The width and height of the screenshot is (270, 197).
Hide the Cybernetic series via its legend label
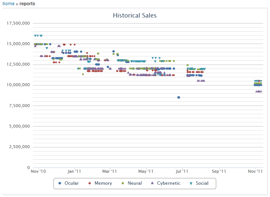(x=168, y=183)
